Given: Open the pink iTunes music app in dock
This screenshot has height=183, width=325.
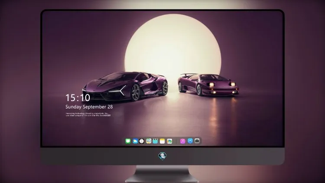Looking at the screenshot, I should (182, 141).
